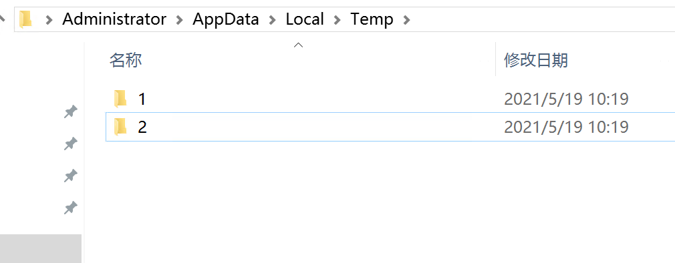
Task: Click the sort direction arrow above 名称 column
Action: click(x=298, y=45)
